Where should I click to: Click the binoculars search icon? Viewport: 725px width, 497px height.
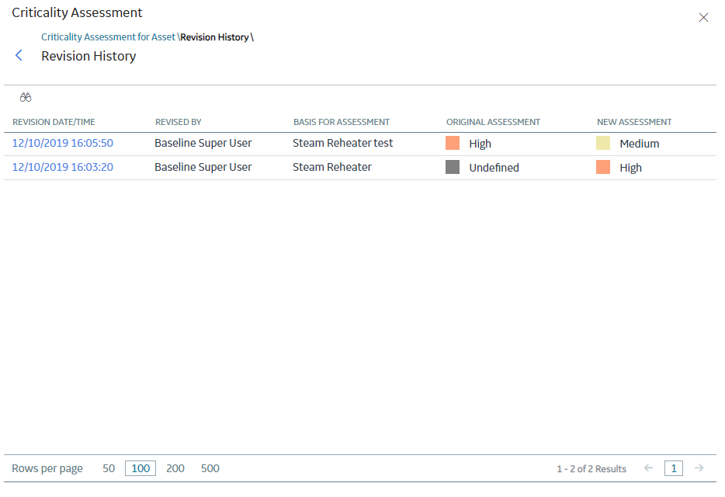coord(26,97)
